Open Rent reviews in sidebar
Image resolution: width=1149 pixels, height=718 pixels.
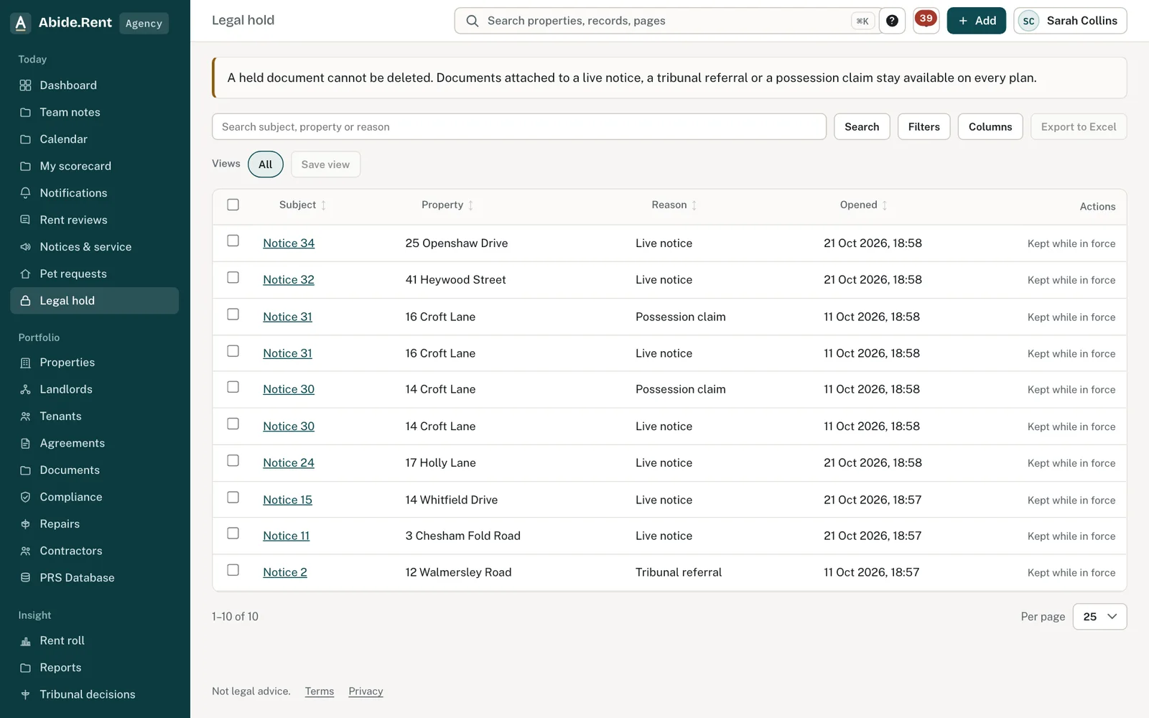94,220
